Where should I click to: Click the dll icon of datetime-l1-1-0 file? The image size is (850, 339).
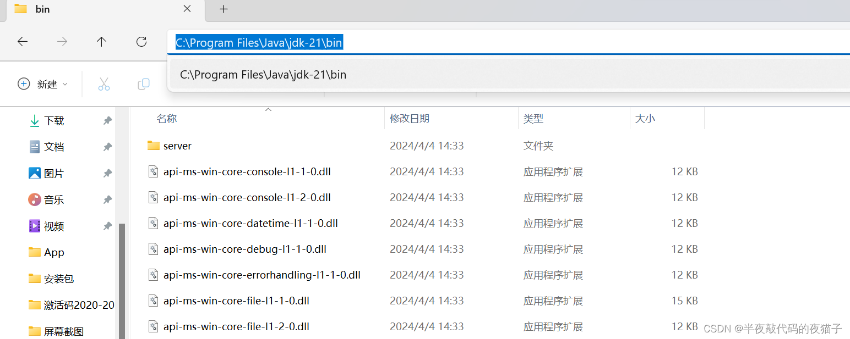tap(154, 223)
